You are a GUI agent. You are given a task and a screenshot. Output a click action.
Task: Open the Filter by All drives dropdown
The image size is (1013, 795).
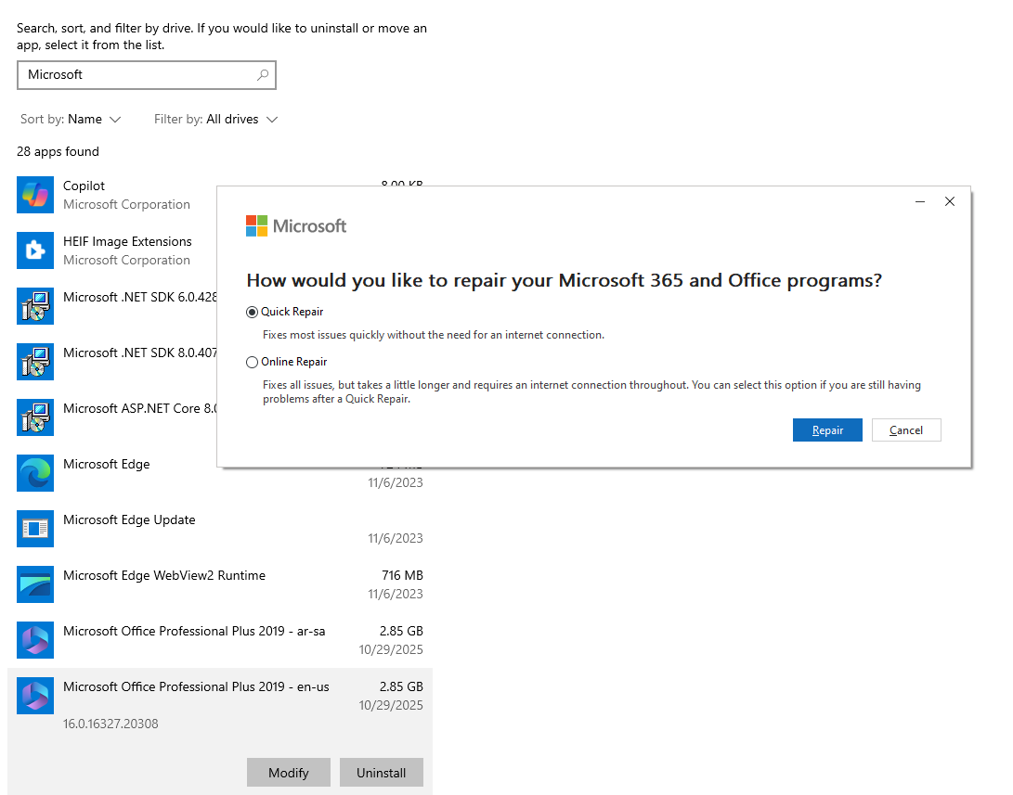tap(215, 120)
